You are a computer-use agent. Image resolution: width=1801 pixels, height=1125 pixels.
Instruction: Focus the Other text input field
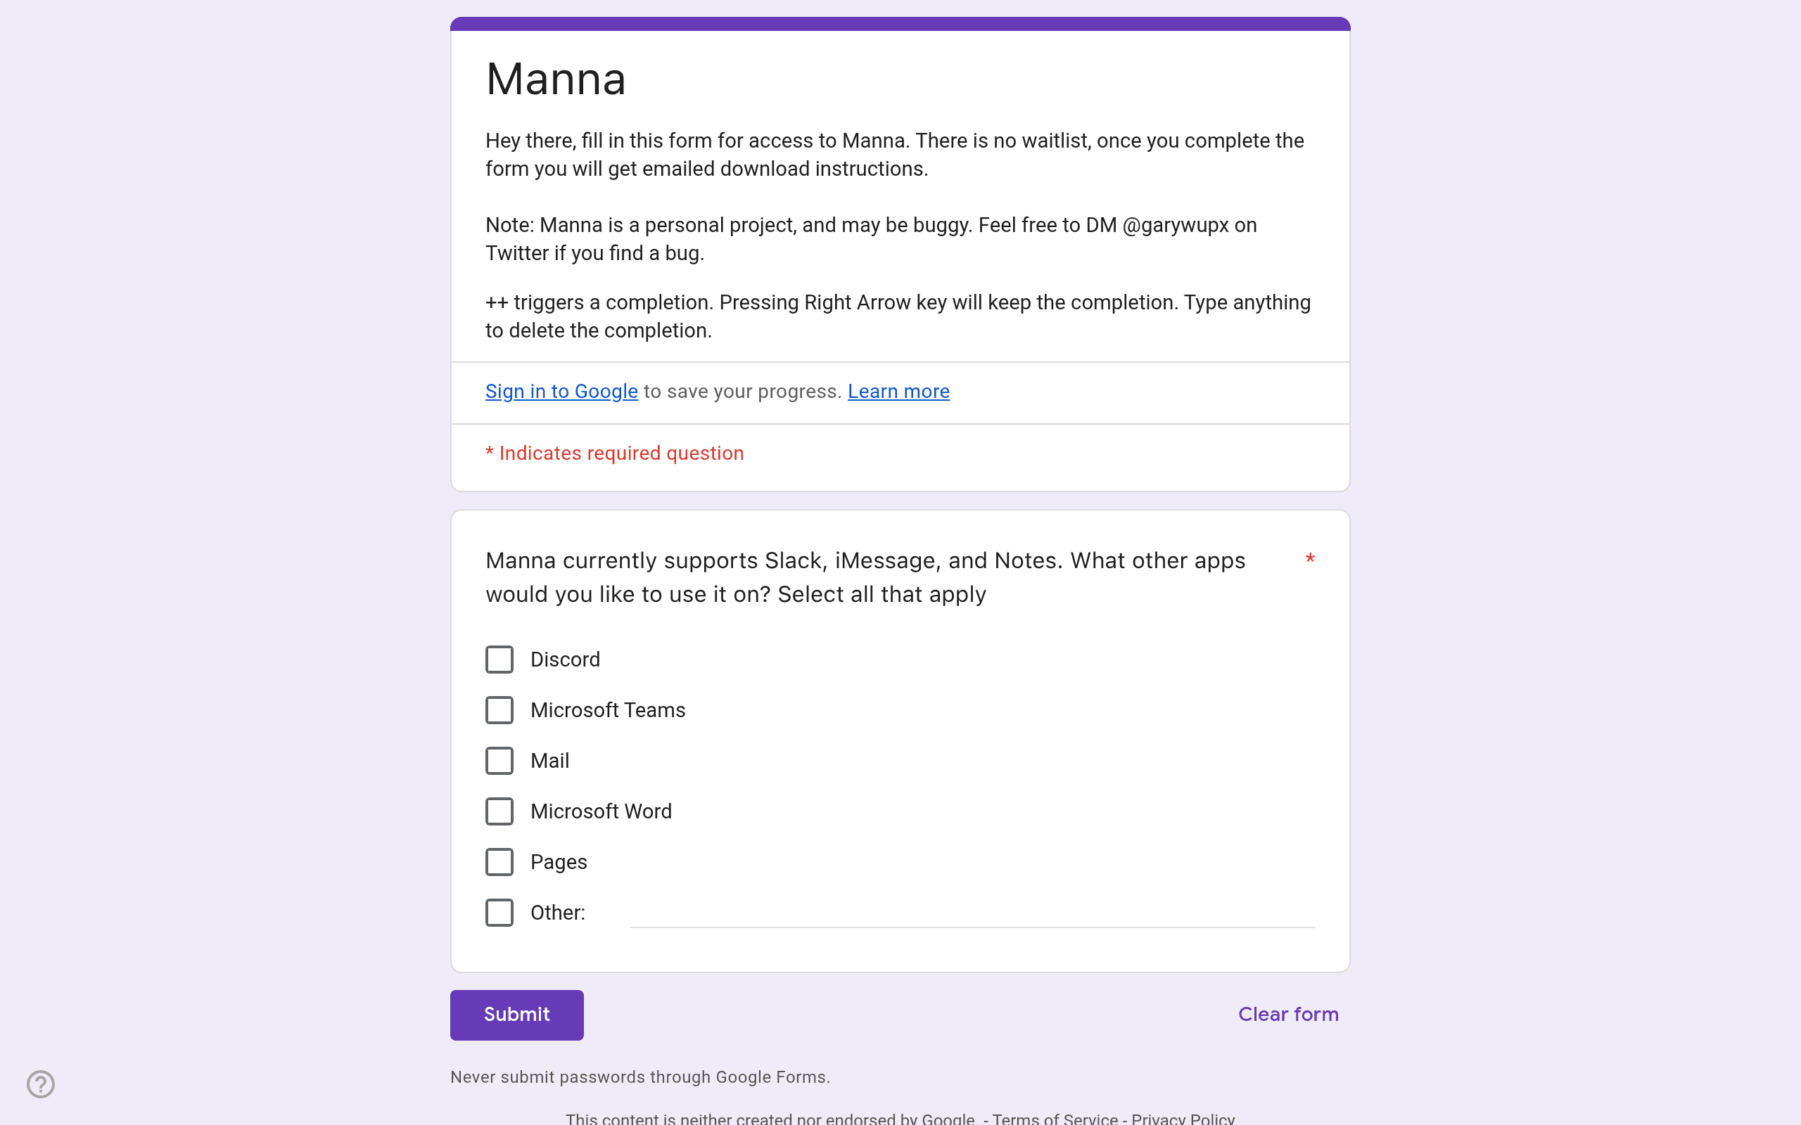(973, 912)
